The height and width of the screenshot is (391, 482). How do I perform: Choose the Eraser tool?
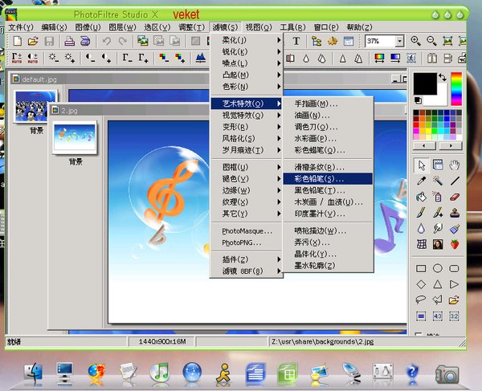click(455, 197)
